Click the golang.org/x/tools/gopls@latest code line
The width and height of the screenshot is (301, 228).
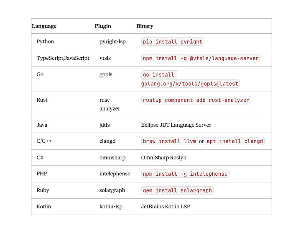190,84
